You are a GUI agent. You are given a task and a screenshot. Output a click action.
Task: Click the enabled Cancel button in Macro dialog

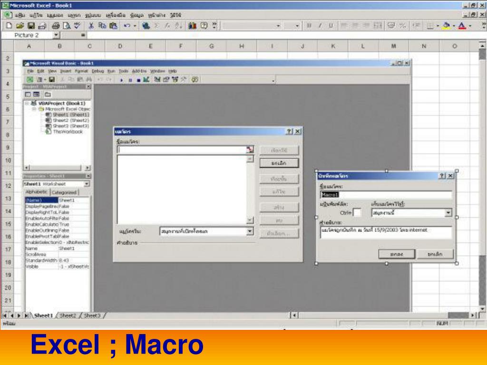pos(279,163)
